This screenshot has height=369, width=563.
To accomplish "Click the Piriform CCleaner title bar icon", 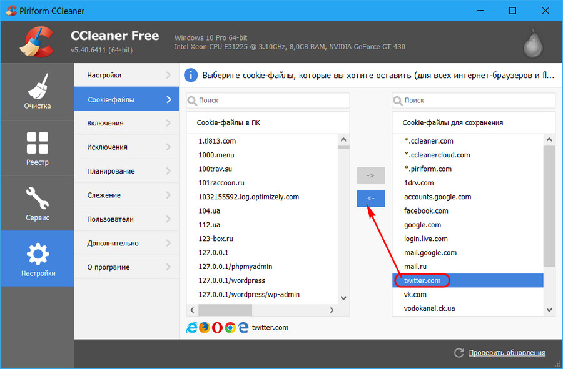I will tap(11, 11).
